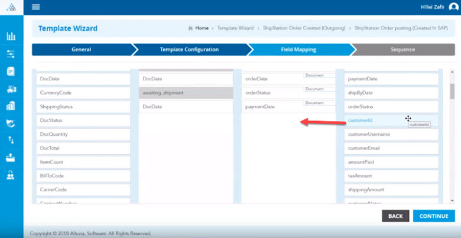This screenshot has width=461, height=238.
Task: Open the up-down arrows sync icon in sidebar
Action: click(11, 141)
